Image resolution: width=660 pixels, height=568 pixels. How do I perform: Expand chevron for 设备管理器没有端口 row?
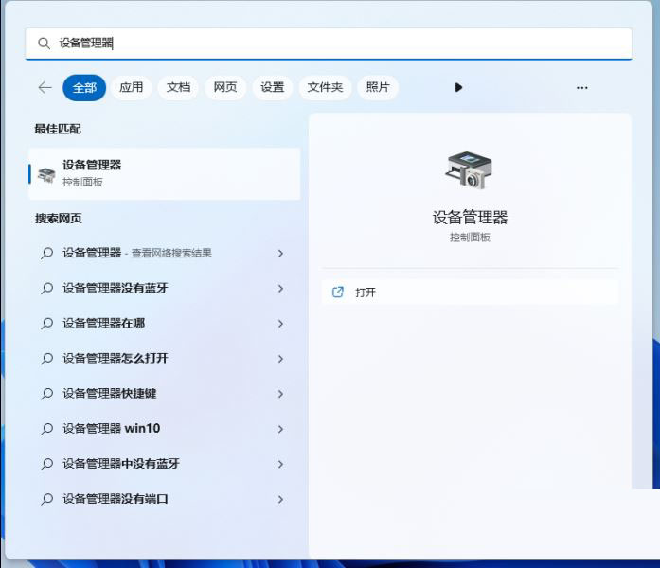point(280,499)
